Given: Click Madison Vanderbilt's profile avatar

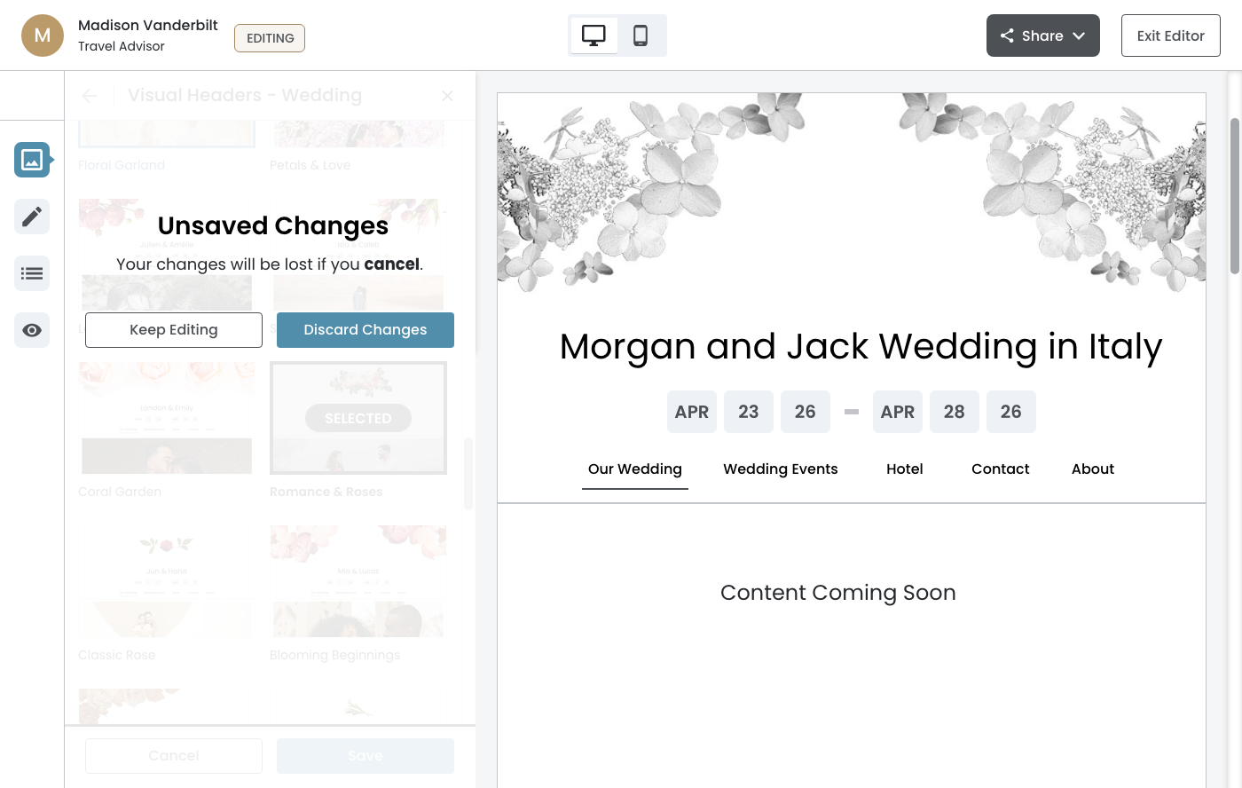Looking at the screenshot, I should coord(43,35).
